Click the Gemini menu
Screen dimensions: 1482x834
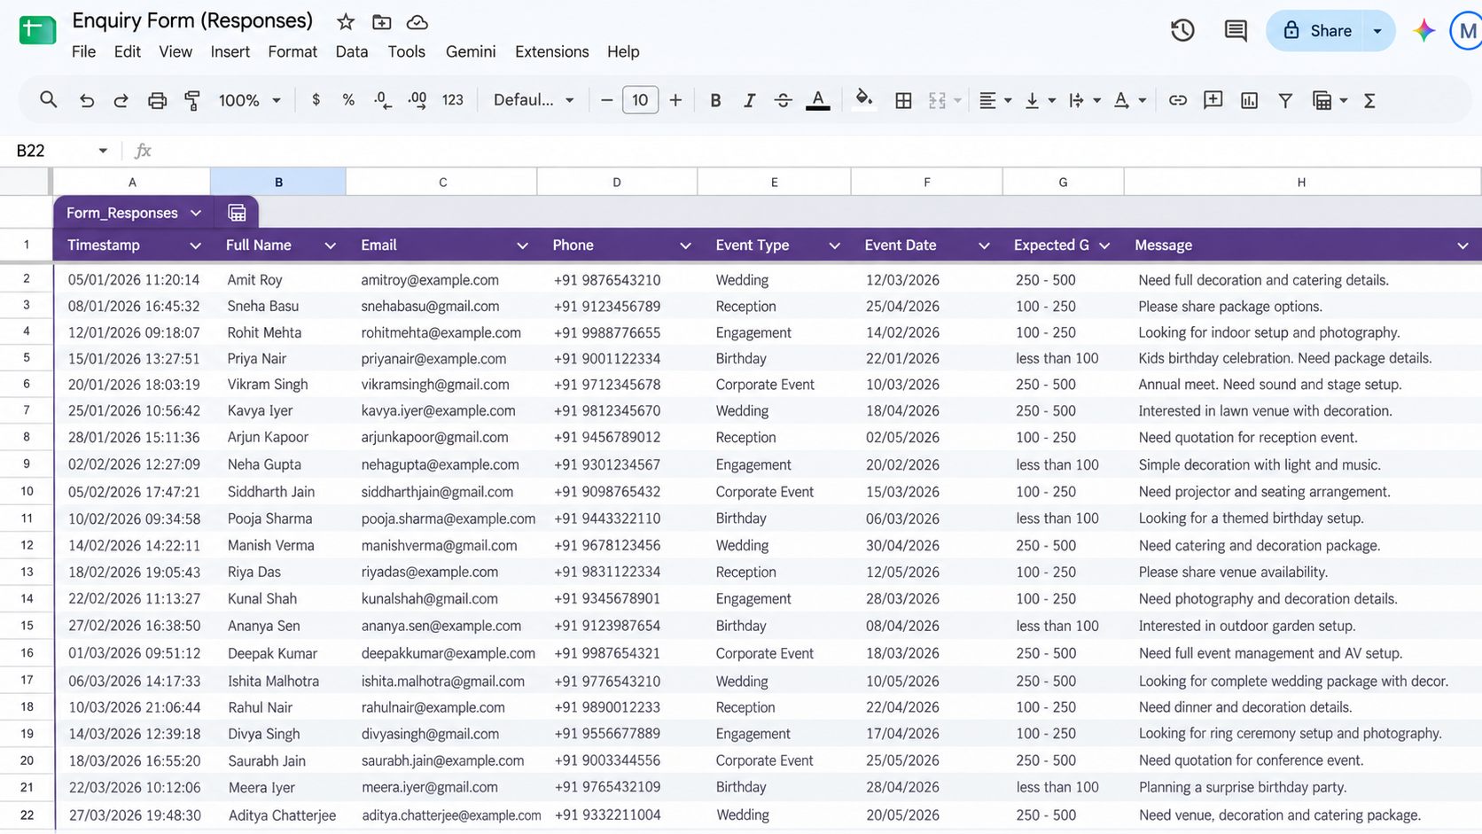point(471,51)
